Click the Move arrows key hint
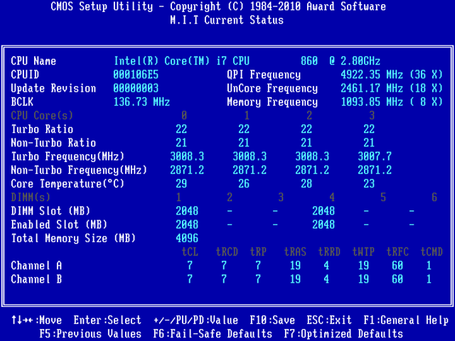Viewport: 455px width, 341px height. pyautogui.click(x=36, y=320)
